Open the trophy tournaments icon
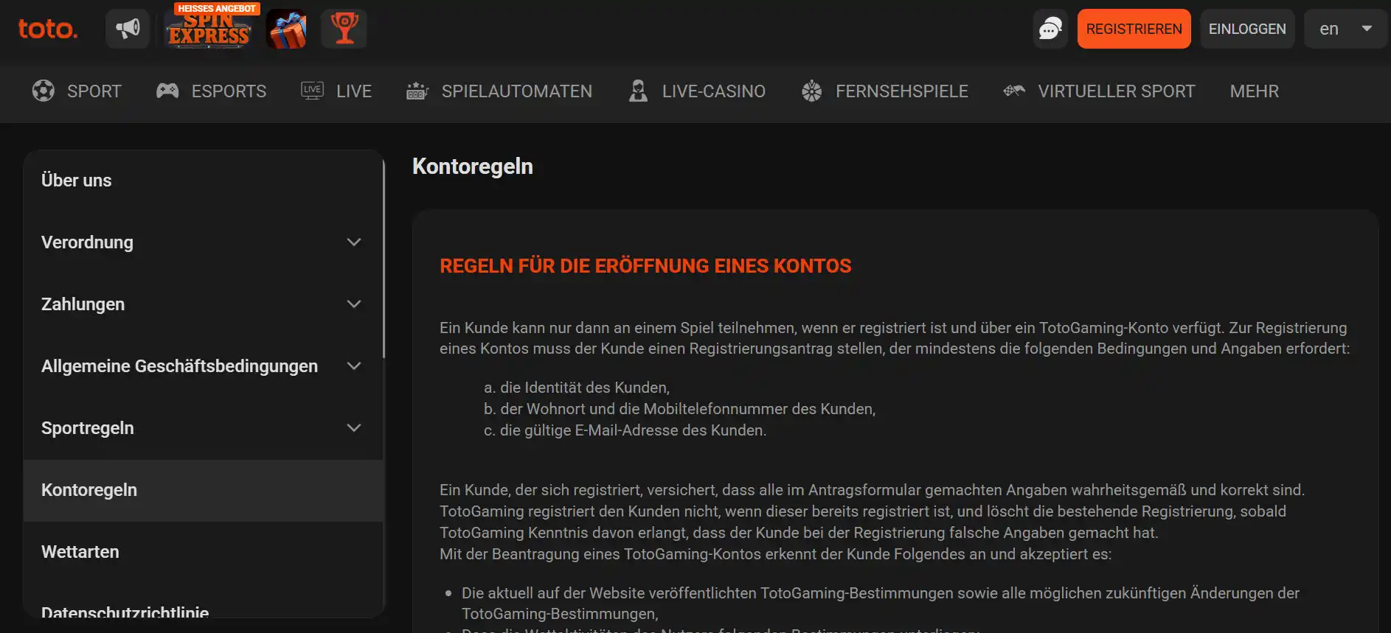Image resolution: width=1391 pixels, height=633 pixels. tap(344, 29)
